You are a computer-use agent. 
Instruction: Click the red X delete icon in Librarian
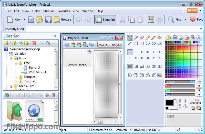pyautogui.click(x=34, y=43)
